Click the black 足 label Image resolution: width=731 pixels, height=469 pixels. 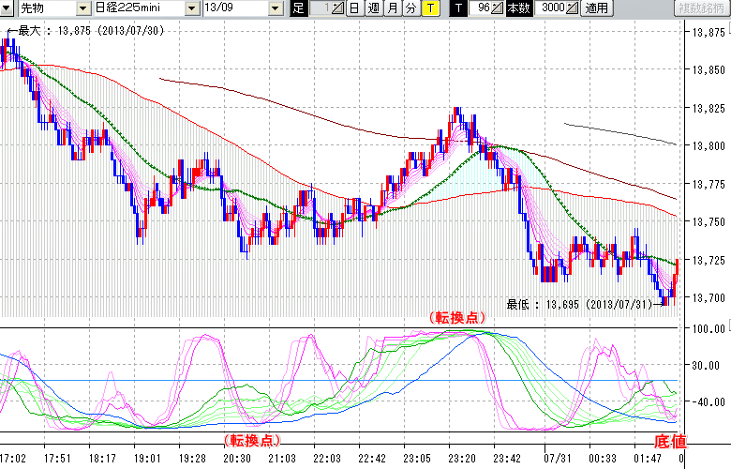pyautogui.click(x=299, y=8)
